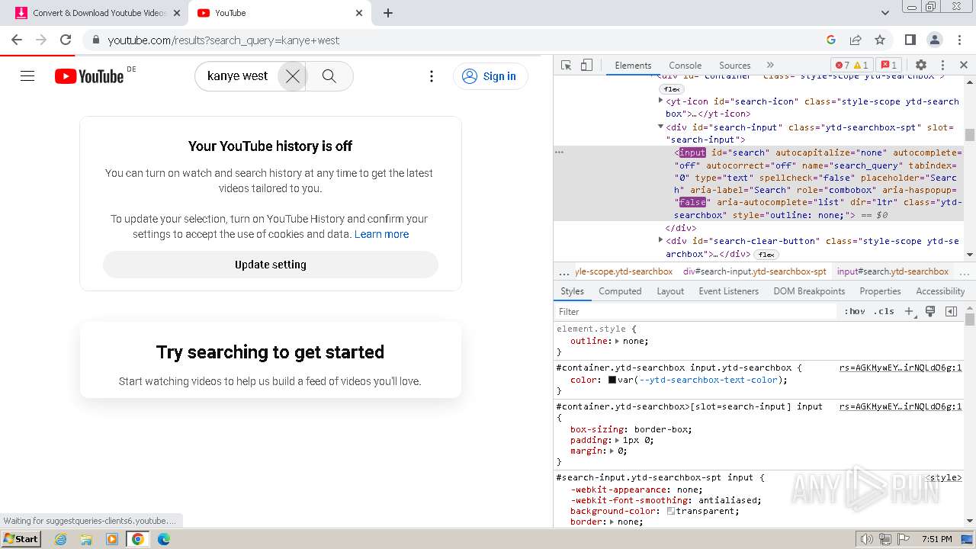Switch to the Sources tab
976x549 pixels.
(734, 66)
